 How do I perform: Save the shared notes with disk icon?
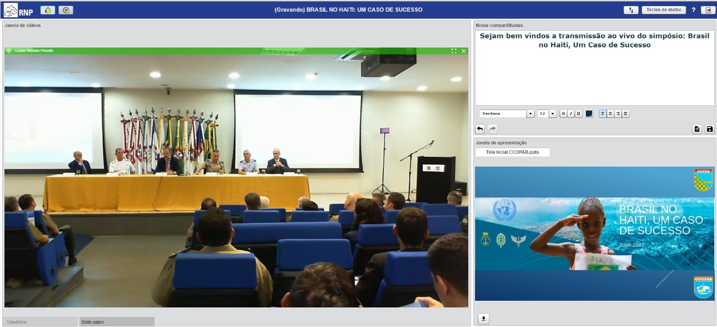(710, 129)
